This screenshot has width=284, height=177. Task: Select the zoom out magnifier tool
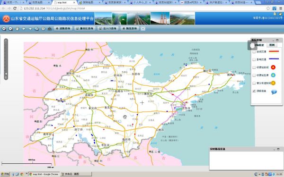point(10,29)
